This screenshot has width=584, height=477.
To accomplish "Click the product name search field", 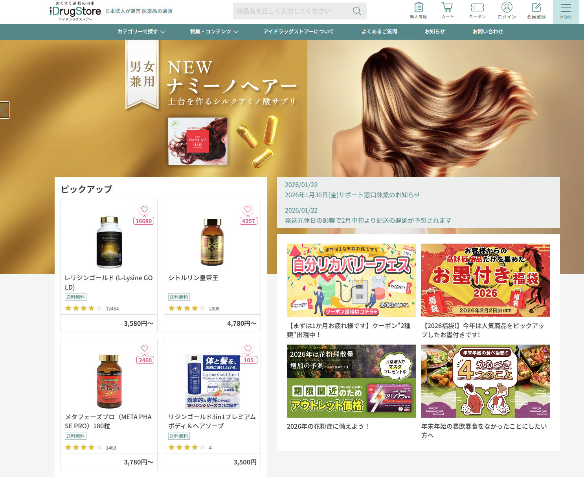I will pos(292,11).
